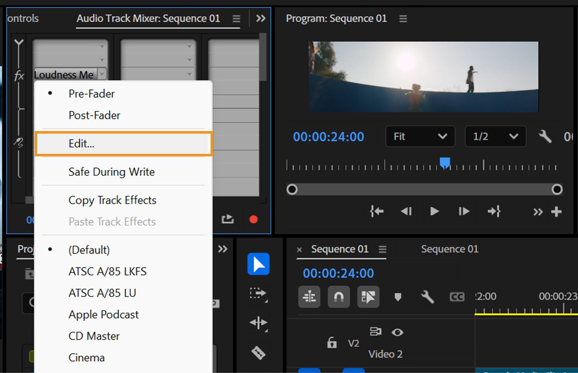Open the Program Monitor settings wrench
The image size is (578, 373).
pos(545,137)
